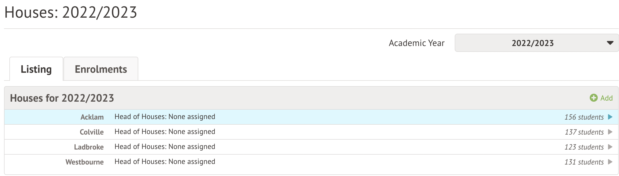Click the arrow icon on Westbourne row
Image resolution: width=619 pixels, height=176 pixels.
(610, 162)
